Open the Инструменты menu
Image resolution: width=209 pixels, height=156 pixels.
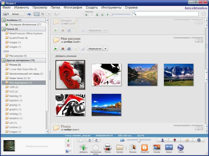click(x=111, y=7)
